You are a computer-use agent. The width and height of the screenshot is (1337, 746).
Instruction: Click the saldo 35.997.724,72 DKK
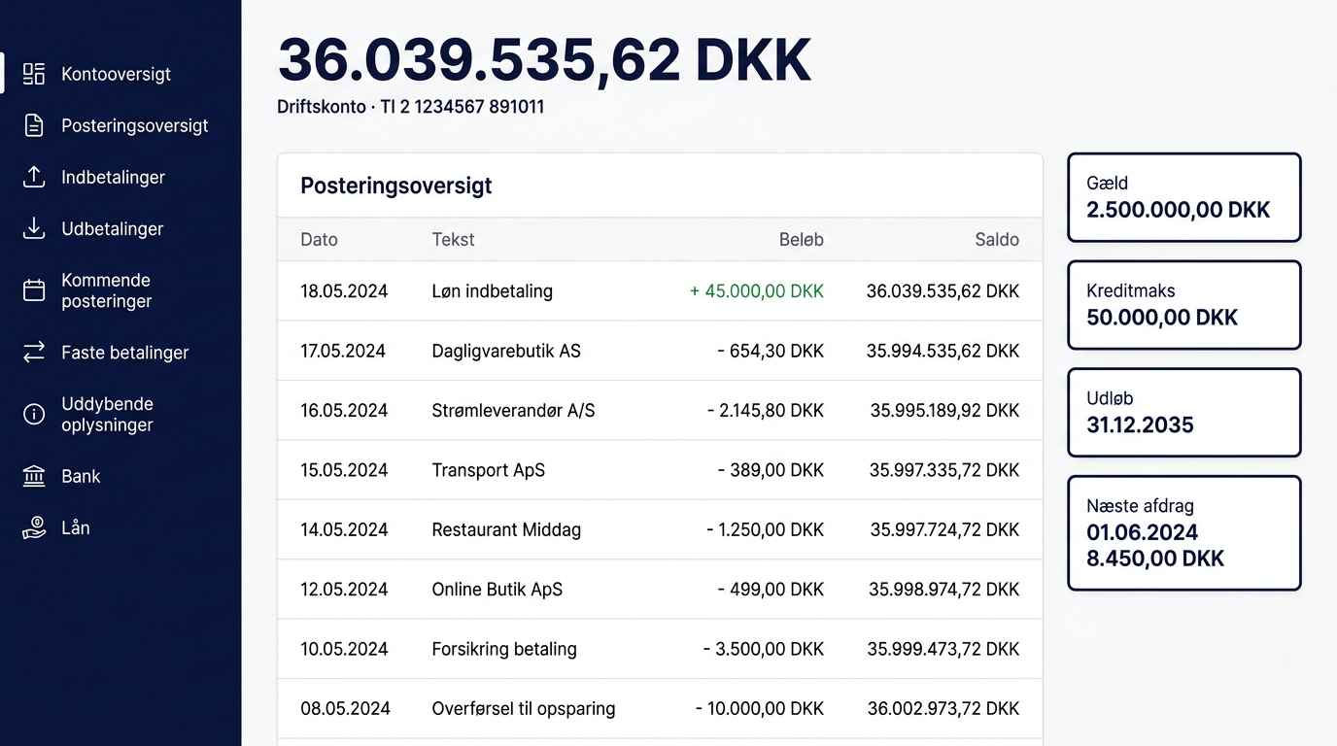pos(944,529)
